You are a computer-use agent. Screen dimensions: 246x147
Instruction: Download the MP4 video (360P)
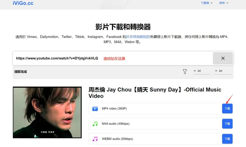coord(227,109)
